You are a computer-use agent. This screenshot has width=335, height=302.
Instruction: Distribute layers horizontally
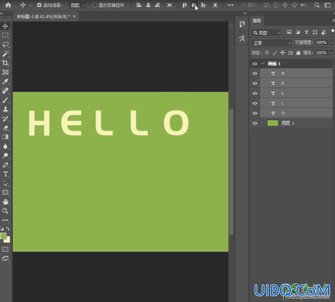(215, 5)
